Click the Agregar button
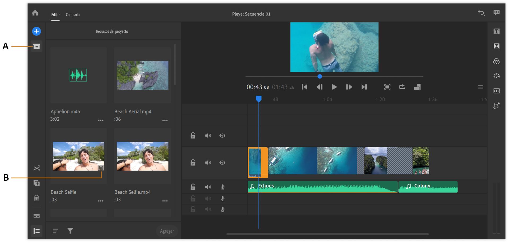 (167, 231)
